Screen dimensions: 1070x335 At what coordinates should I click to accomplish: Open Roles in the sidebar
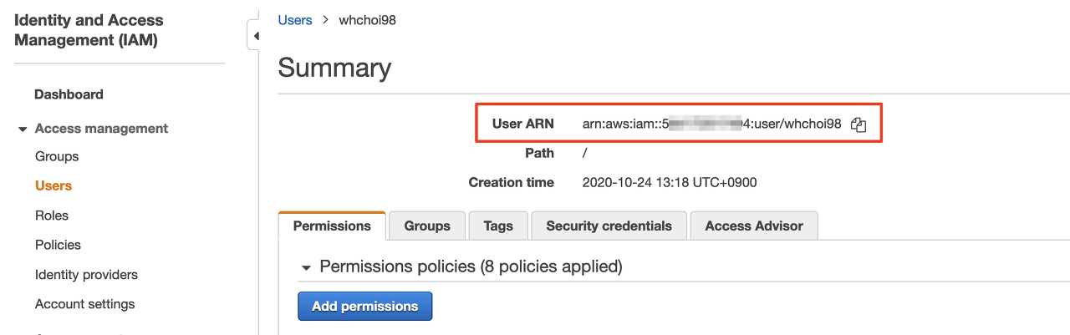tap(52, 216)
